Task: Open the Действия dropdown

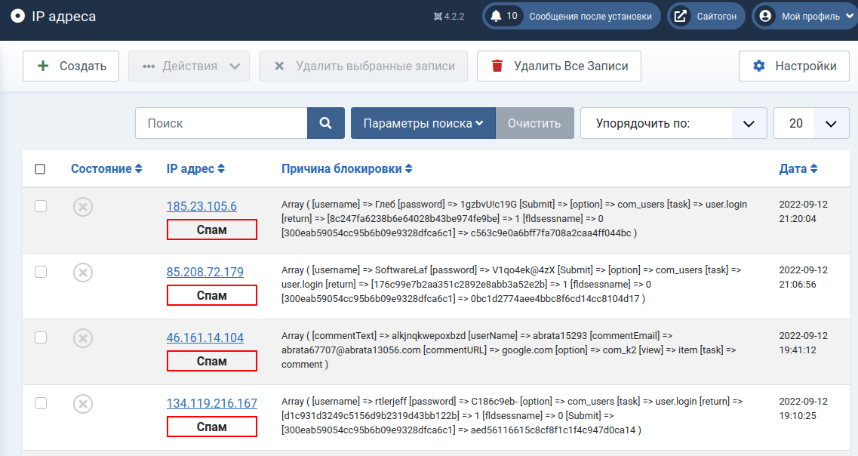Action: (x=189, y=66)
